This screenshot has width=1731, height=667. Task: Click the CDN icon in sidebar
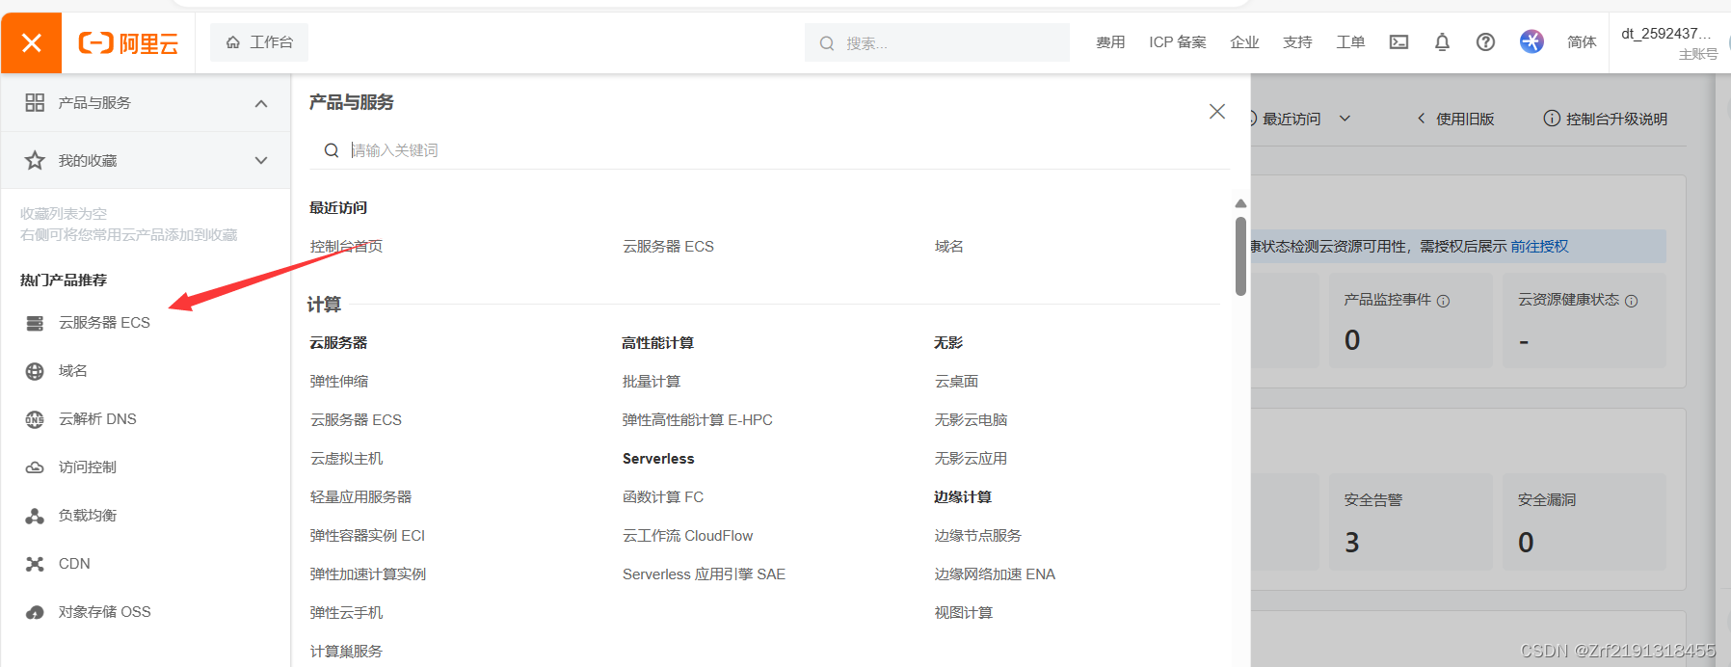point(35,564)
